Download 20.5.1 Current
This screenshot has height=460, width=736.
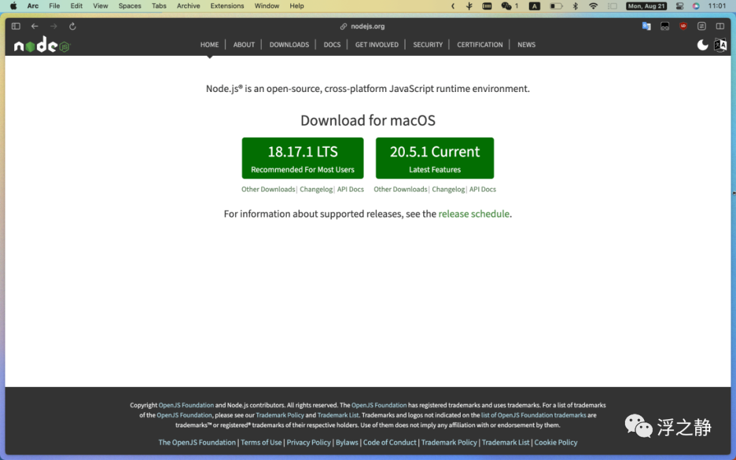(435, 158)
